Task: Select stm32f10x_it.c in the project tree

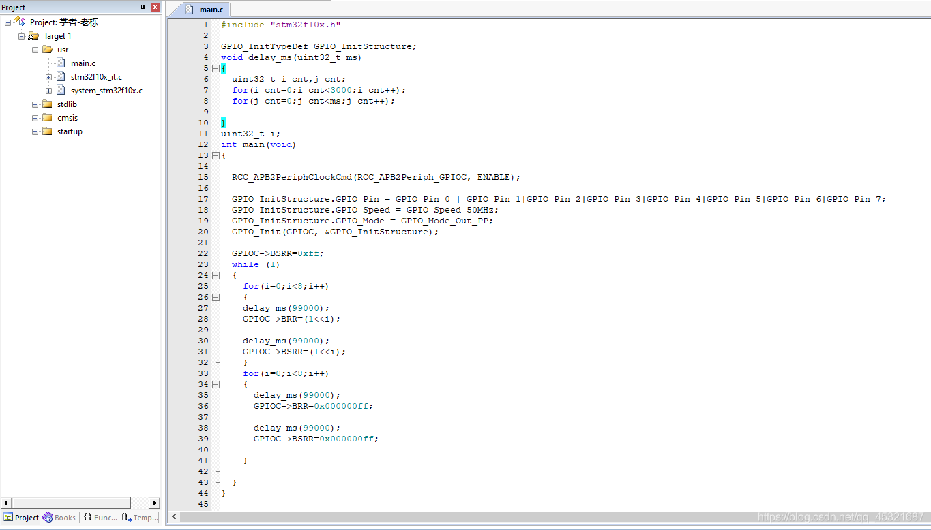Action: (x=96, y=77)
